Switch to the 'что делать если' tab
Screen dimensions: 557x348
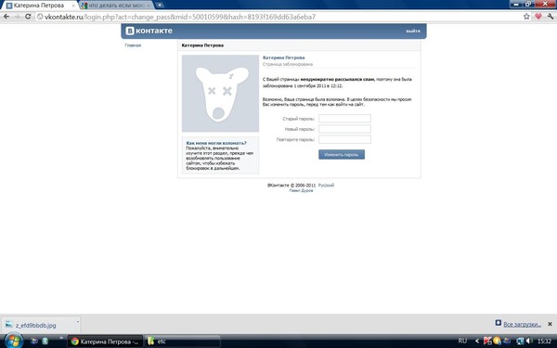(115, 6)
